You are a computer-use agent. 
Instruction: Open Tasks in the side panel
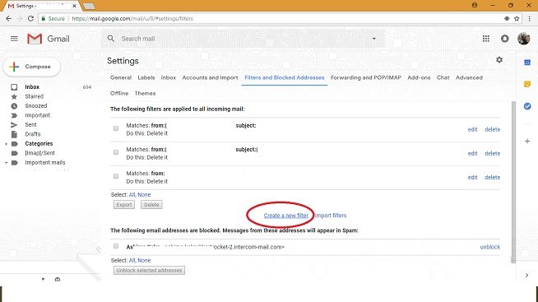[x=527, y=106]
